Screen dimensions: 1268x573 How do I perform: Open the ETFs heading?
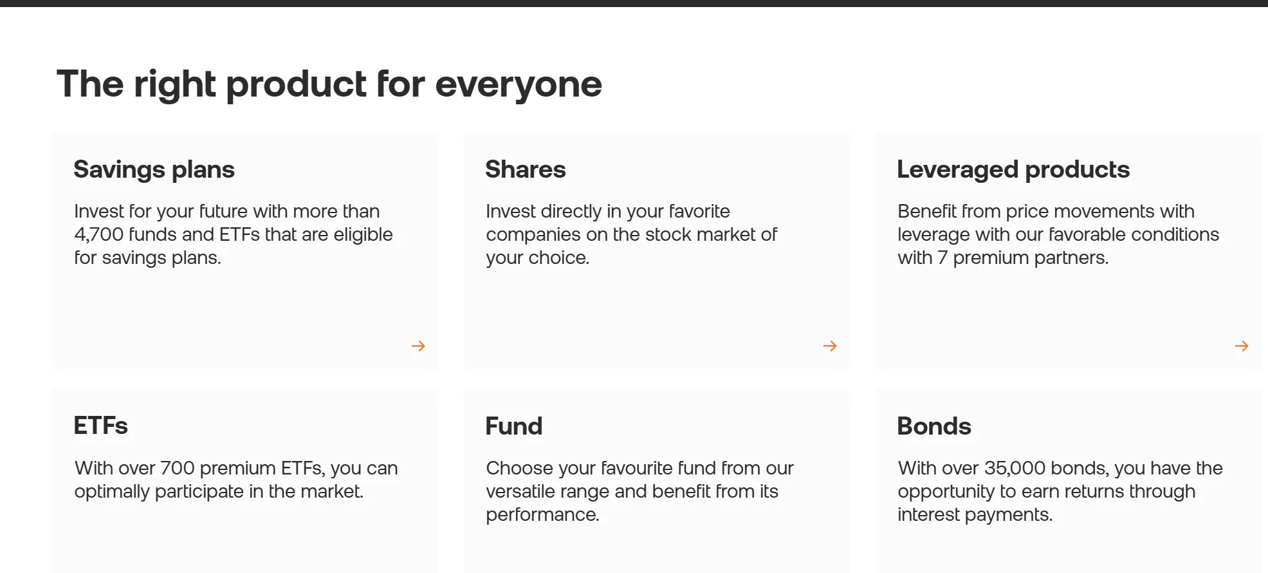tap(101, 426)
